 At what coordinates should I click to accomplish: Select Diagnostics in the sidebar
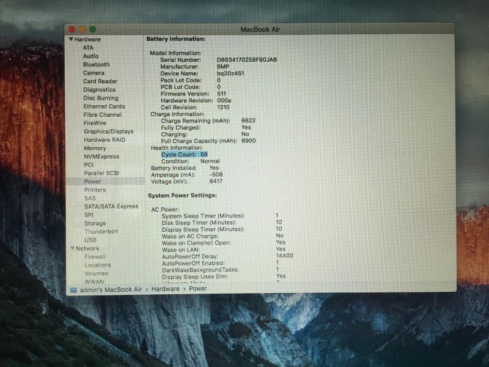[99, 89]
